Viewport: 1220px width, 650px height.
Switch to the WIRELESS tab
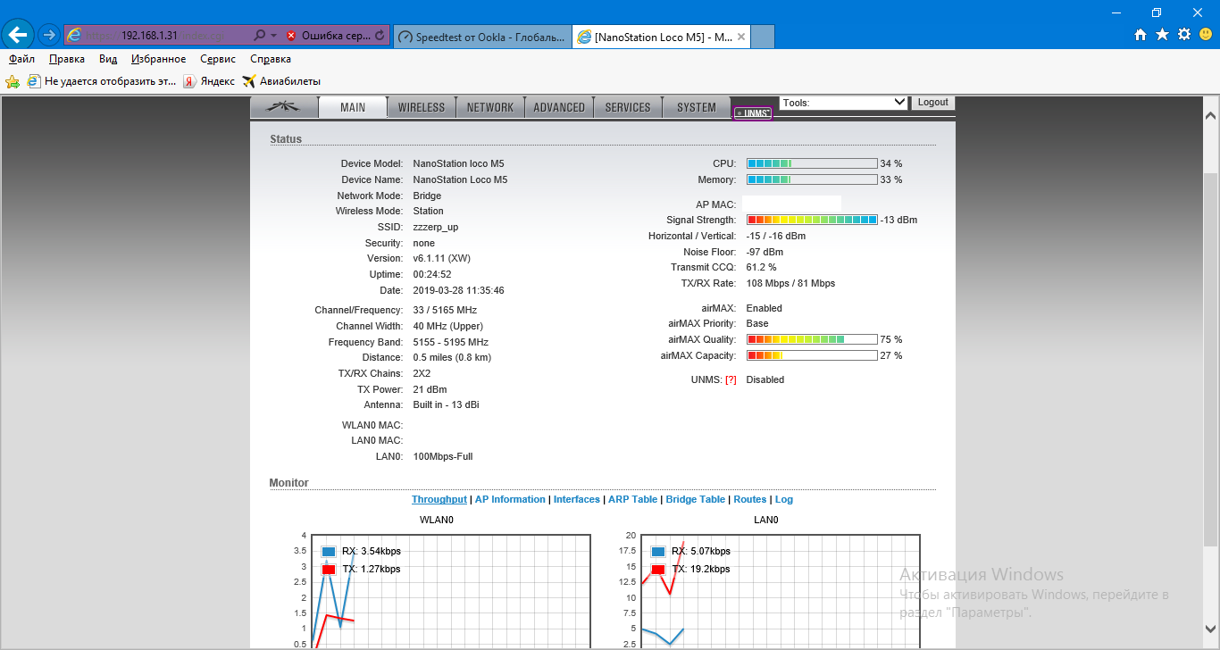tap(421, 107)
